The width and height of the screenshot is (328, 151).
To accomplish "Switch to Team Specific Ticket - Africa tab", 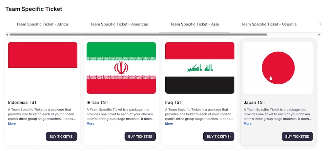I will click(x=42, y=24).
